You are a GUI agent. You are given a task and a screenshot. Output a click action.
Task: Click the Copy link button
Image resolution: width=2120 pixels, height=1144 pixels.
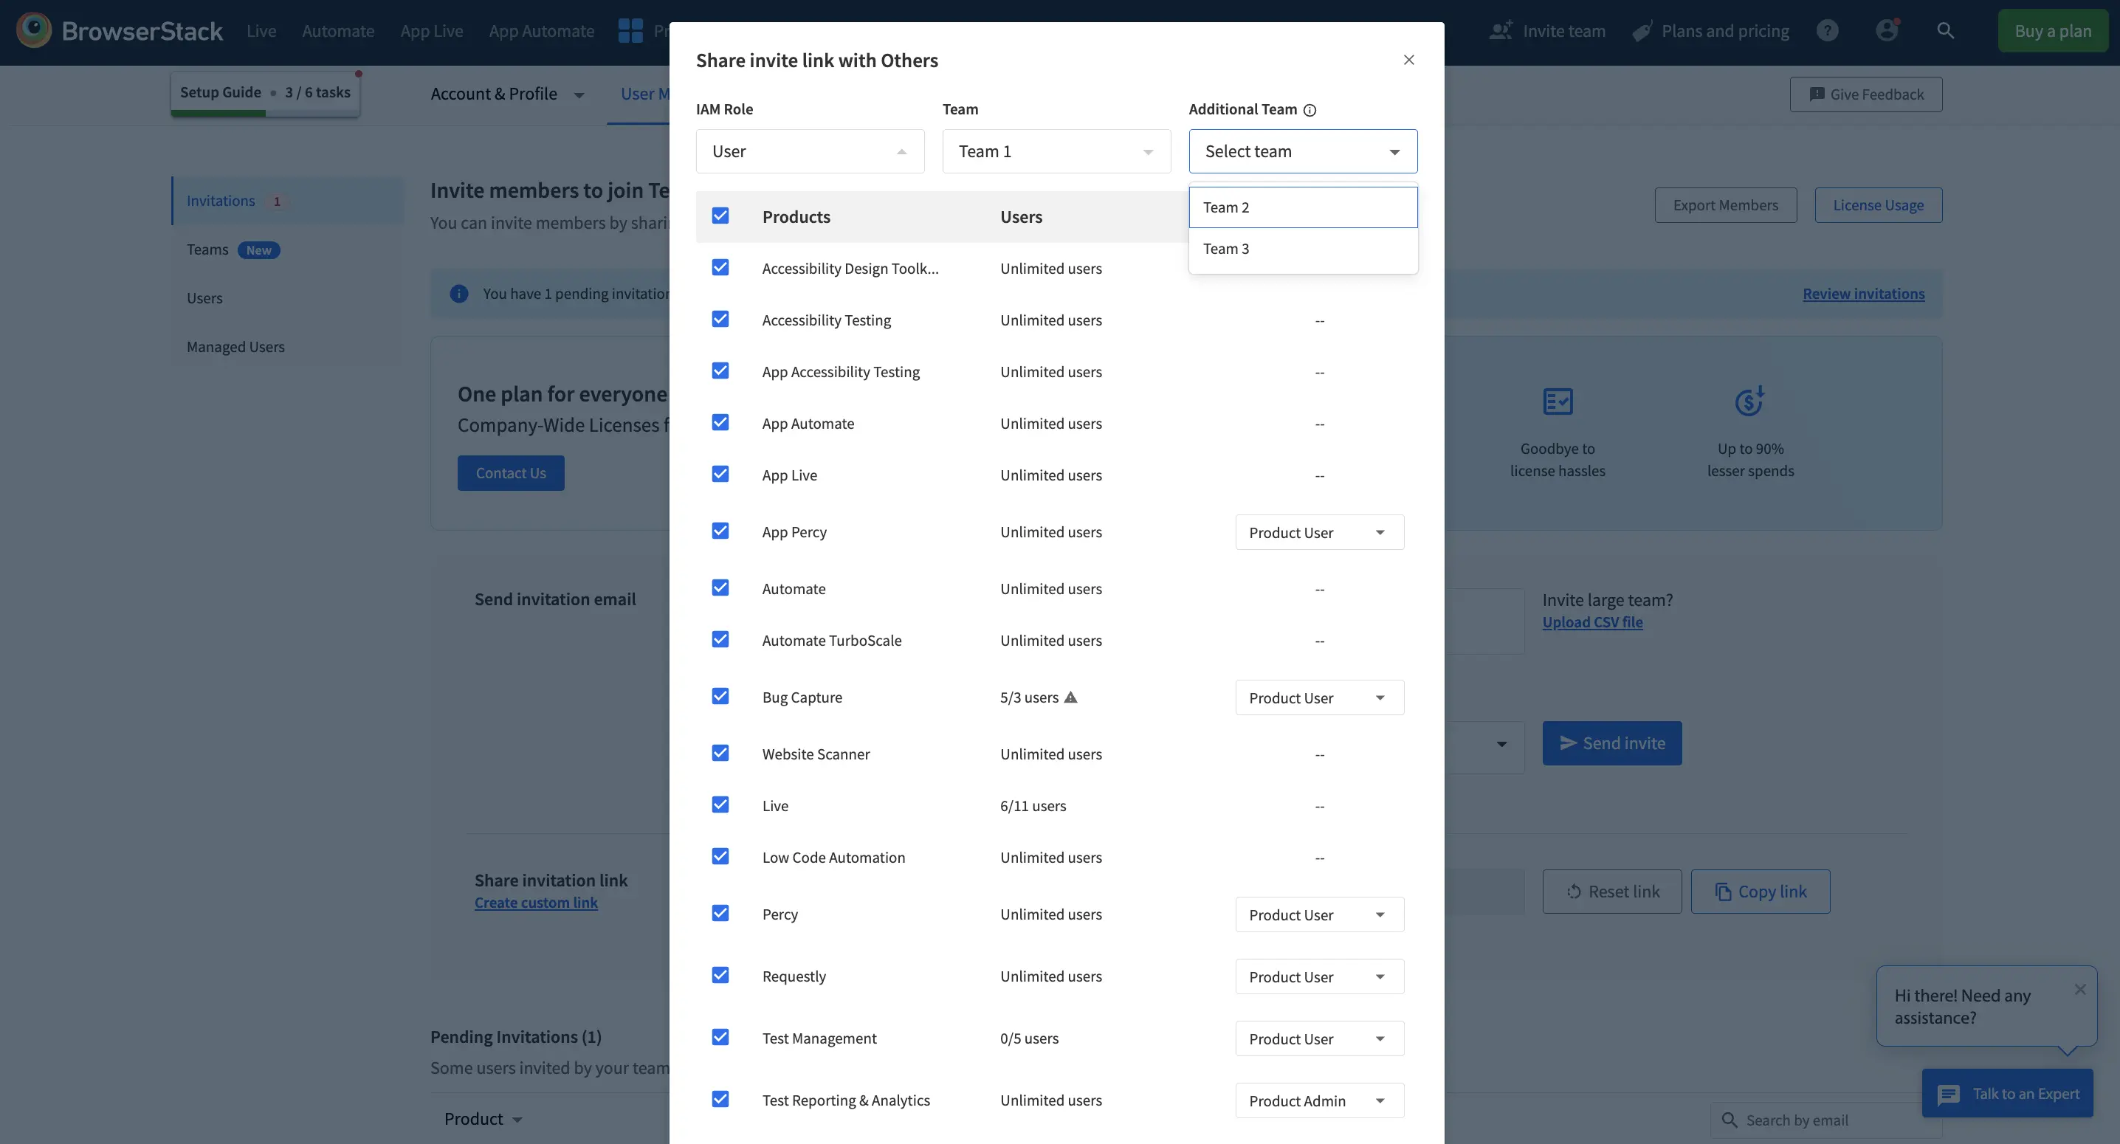point(1761,892)
